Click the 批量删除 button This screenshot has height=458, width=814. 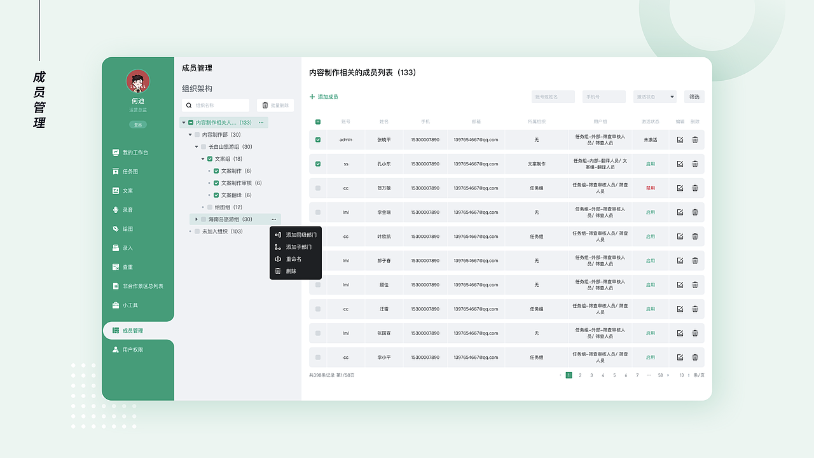(x=275, y=105)
